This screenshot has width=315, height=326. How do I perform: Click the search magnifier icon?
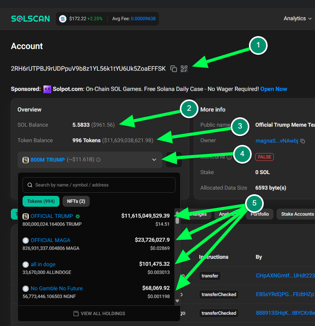click(x=30, y=185)
